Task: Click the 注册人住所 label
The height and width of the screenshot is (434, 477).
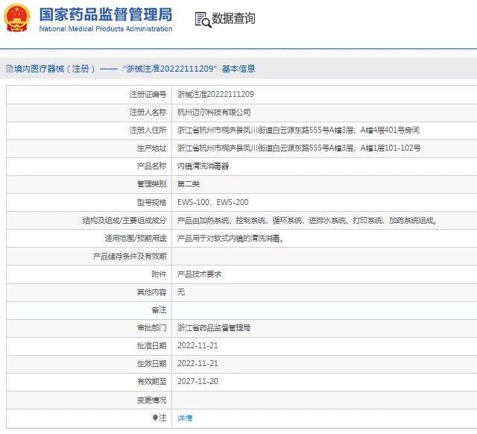Action: [148, 130]
